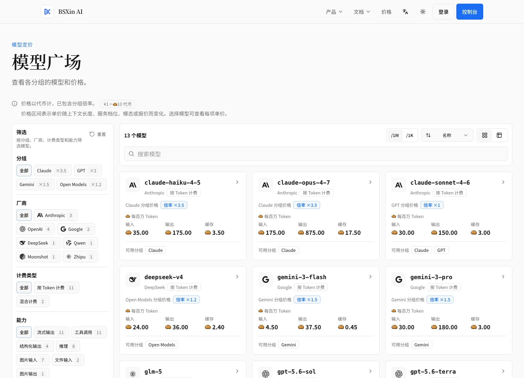Filter vendor by Moonshot
The height and width of the screenshot is (378, 524).
point(38,257)
